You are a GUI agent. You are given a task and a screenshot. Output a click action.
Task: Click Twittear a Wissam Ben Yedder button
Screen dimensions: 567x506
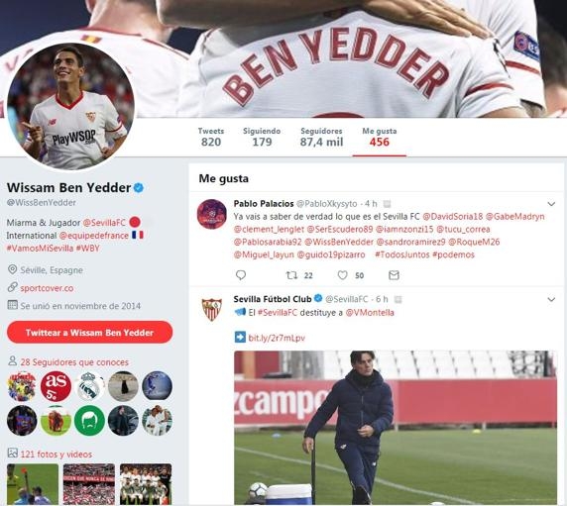pyautogui.click(x=89, y=333)
